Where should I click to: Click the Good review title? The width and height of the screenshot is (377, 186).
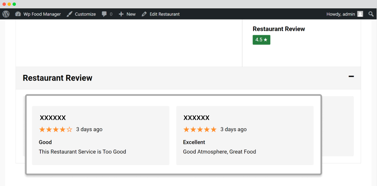(x=45, y=142)
